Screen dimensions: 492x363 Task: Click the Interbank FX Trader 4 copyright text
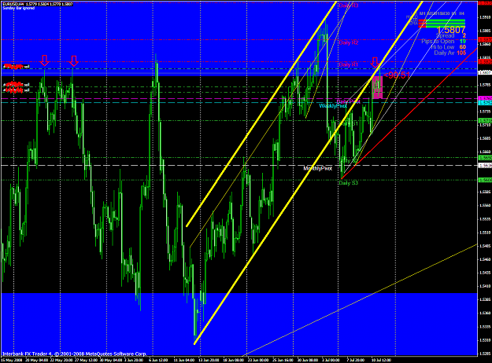click(74, 354)
